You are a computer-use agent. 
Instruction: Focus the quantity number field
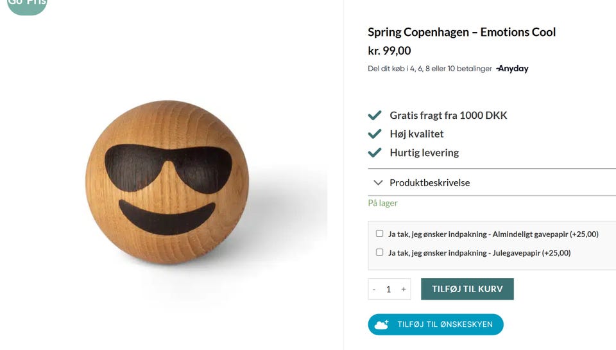click(x=389, y=289)
